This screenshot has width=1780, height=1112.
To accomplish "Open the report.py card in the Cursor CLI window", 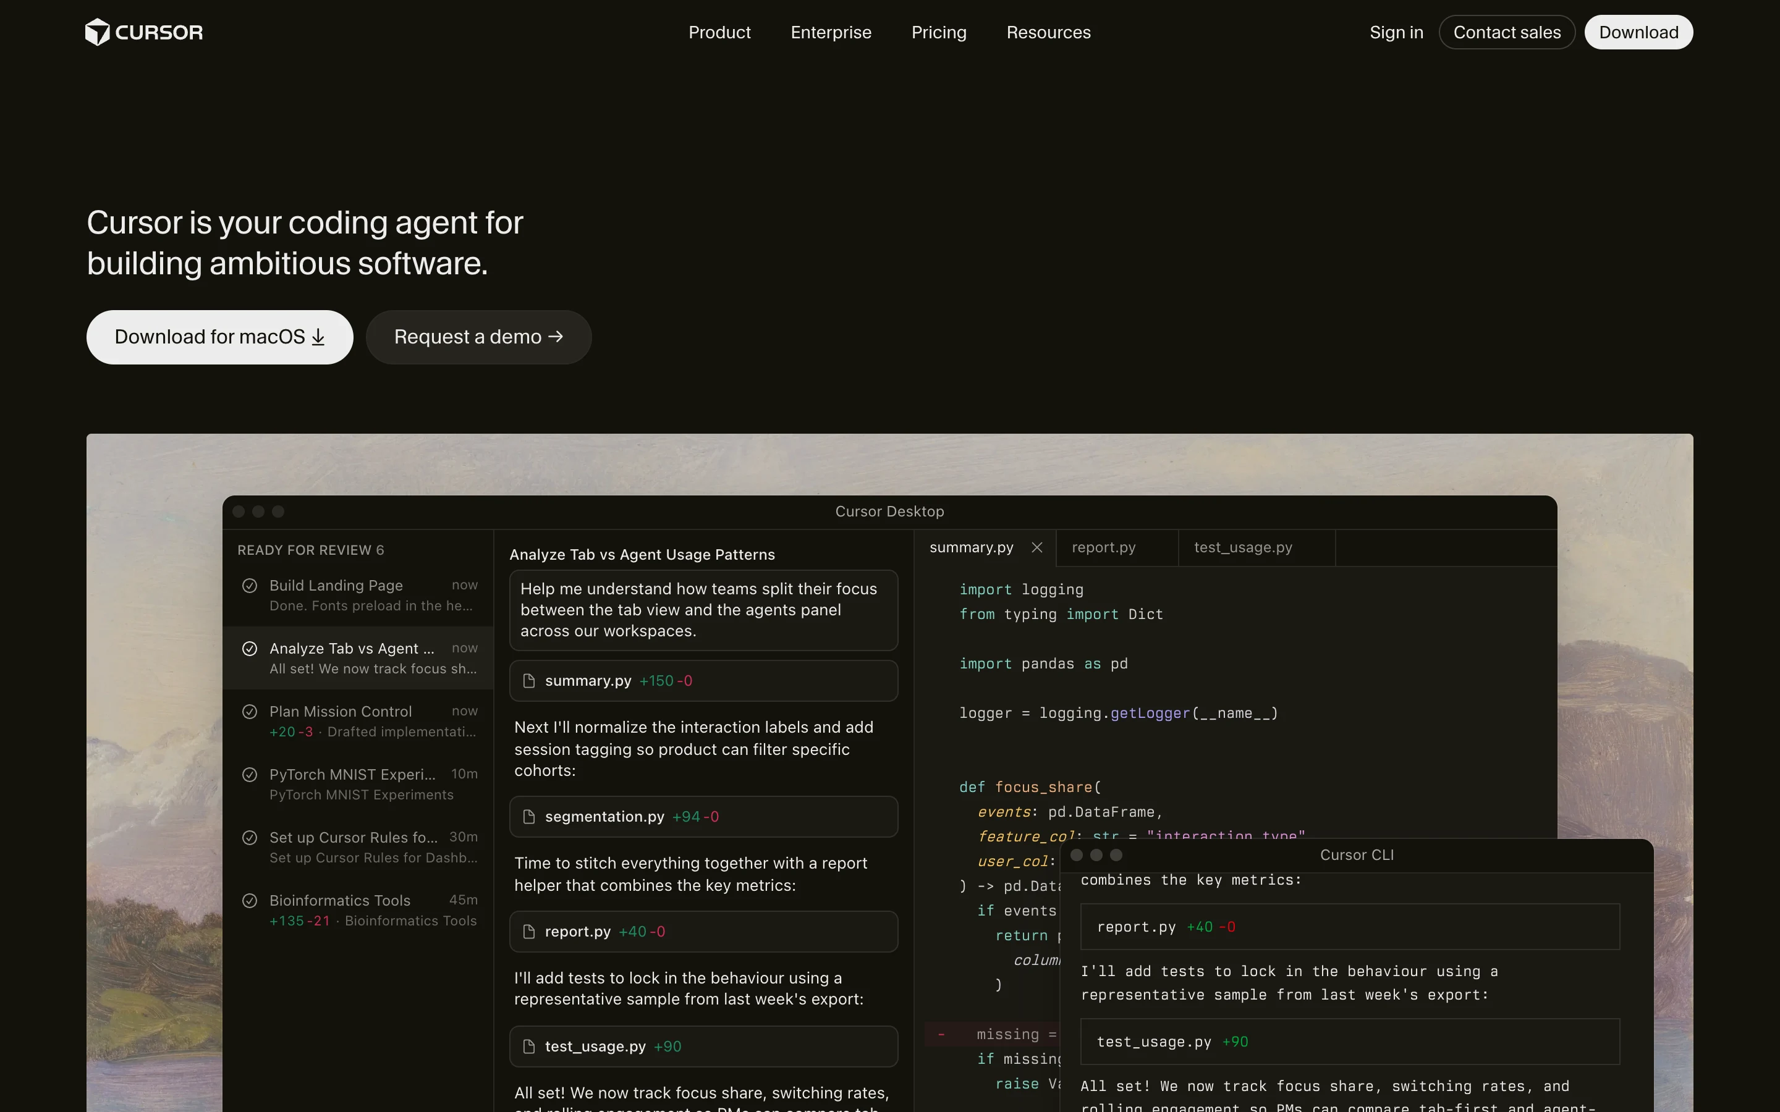I will pos(1350,927).
